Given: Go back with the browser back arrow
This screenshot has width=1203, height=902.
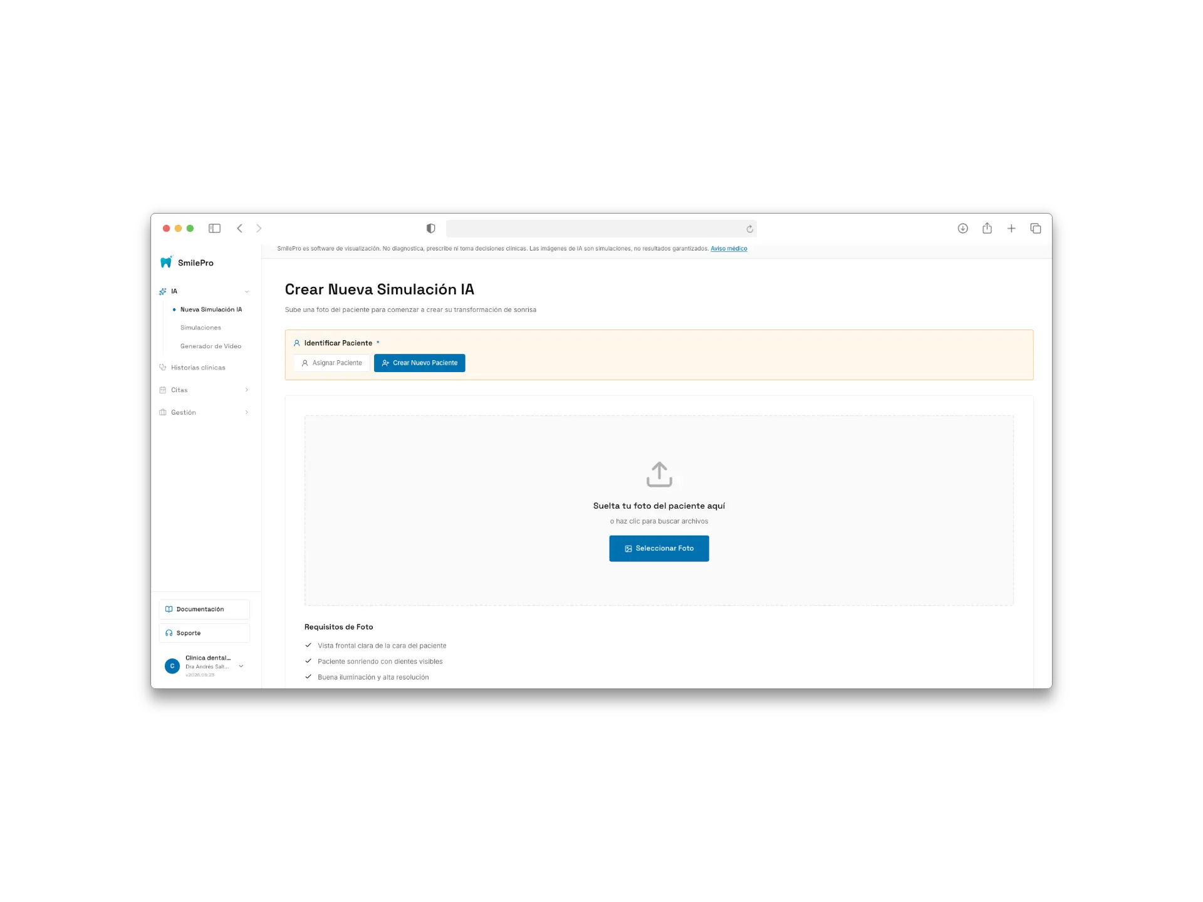Looking at the screenshot, I should click(239, 229).
